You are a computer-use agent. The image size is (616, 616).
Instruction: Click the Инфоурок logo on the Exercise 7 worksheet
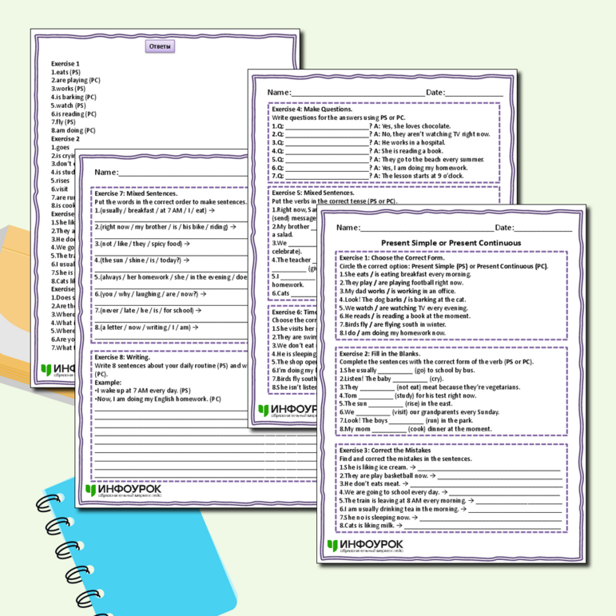124,490
